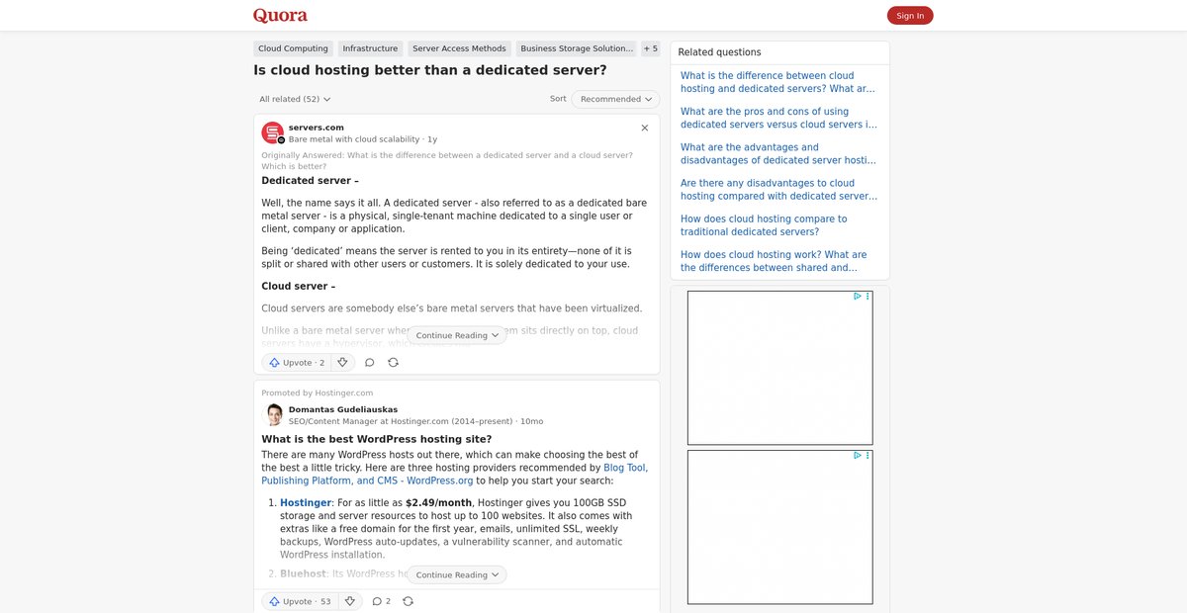Open related question on difference between cloud hosting
Image resolution: width=1187 pixels, height=613 pixels.
coord(778,82)
